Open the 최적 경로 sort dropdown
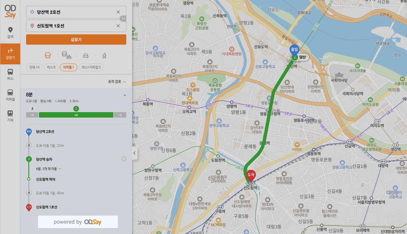407x234 pixels. coord(117,82)
